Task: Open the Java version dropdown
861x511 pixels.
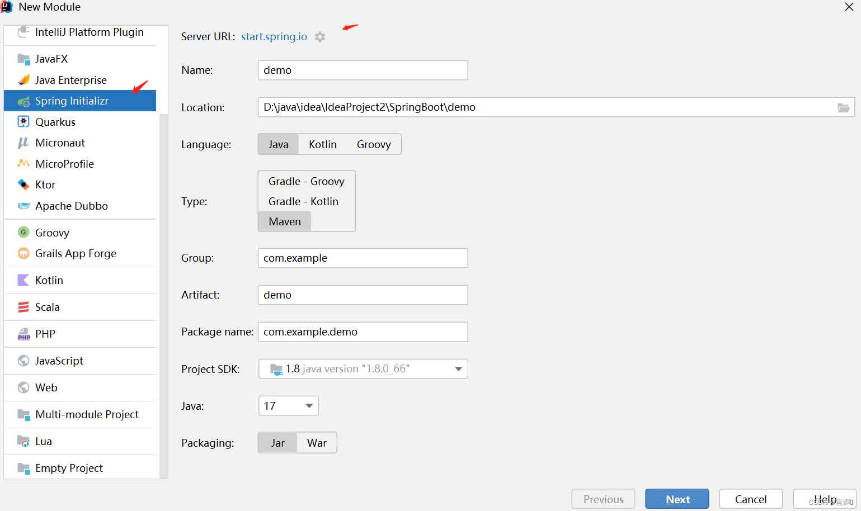Action: point(289,406)
